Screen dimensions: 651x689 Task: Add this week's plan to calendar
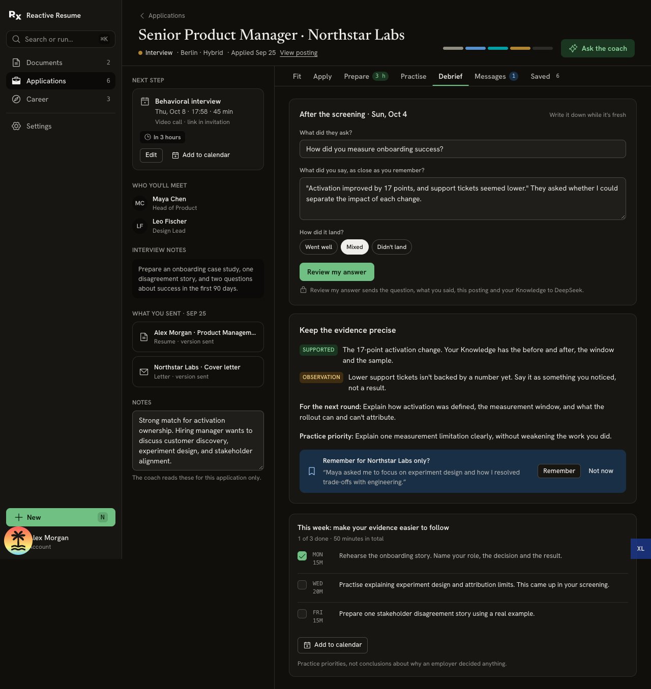(x=333, y=645)
